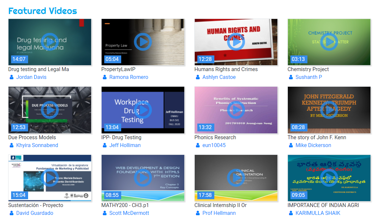Go to Scott McDermott's profile
378x223 pixels.
tap(129, 213)
